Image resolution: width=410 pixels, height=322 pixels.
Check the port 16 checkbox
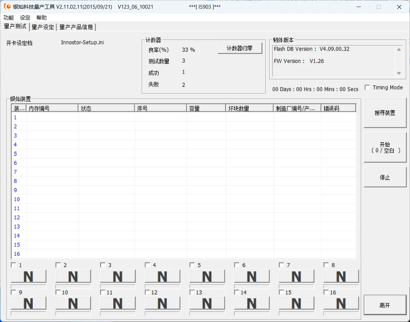[326, 292]
